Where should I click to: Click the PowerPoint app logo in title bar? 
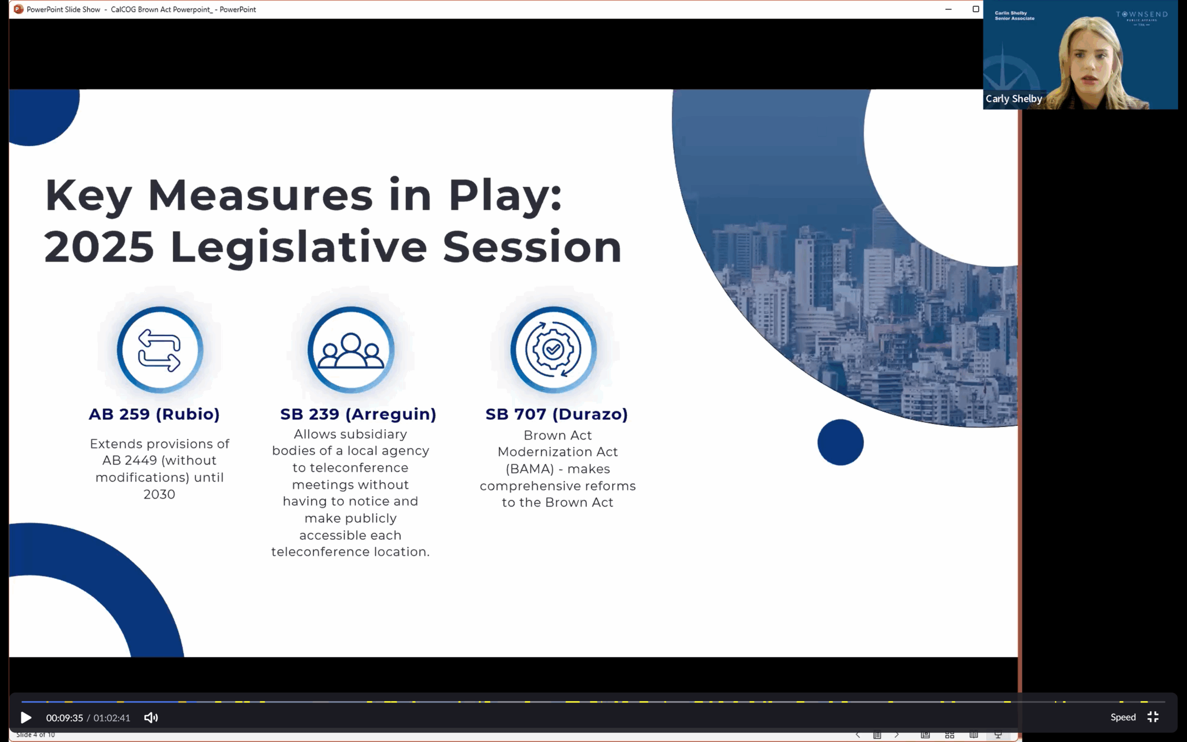tap(19, 9)
